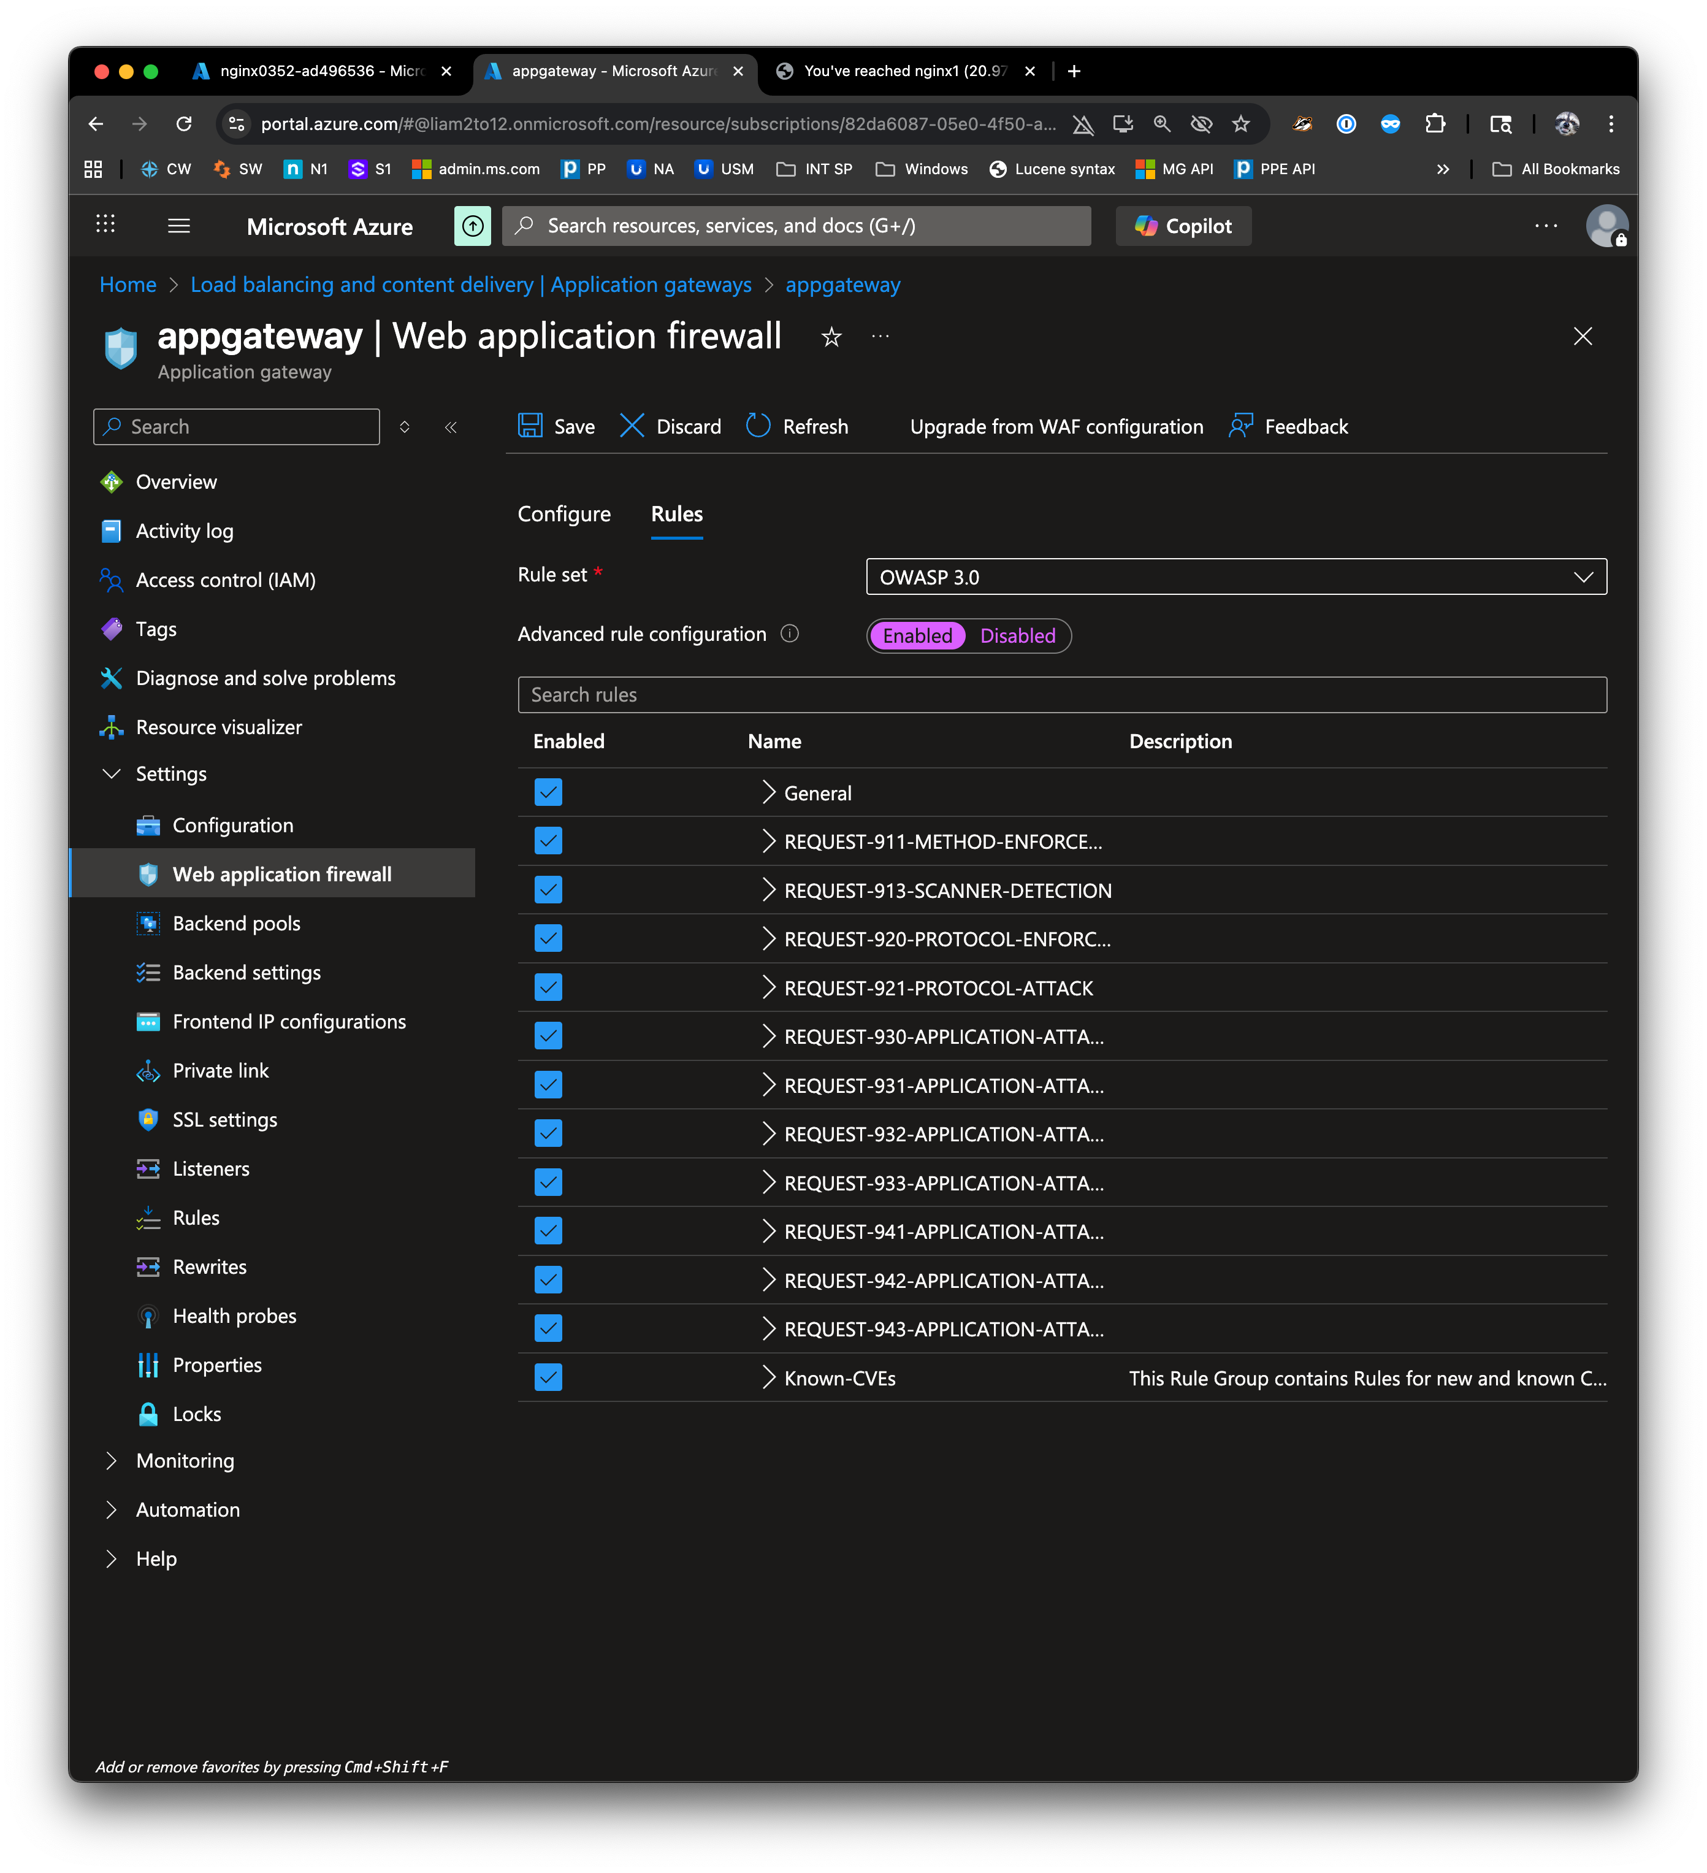Uncheck REQUEST-913-SCANNER-DETECTION checkbox

(548, 890)
